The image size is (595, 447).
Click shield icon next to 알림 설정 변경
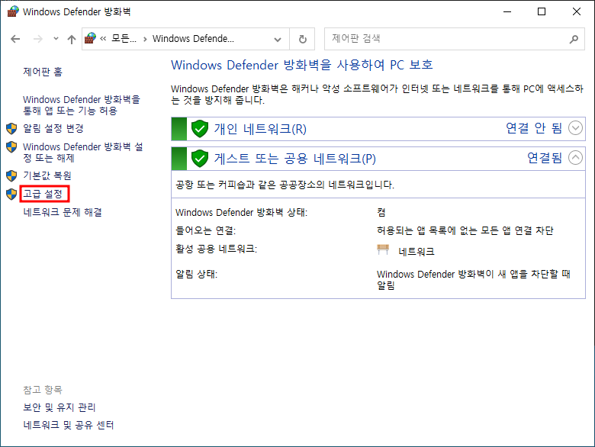point(11,129)
